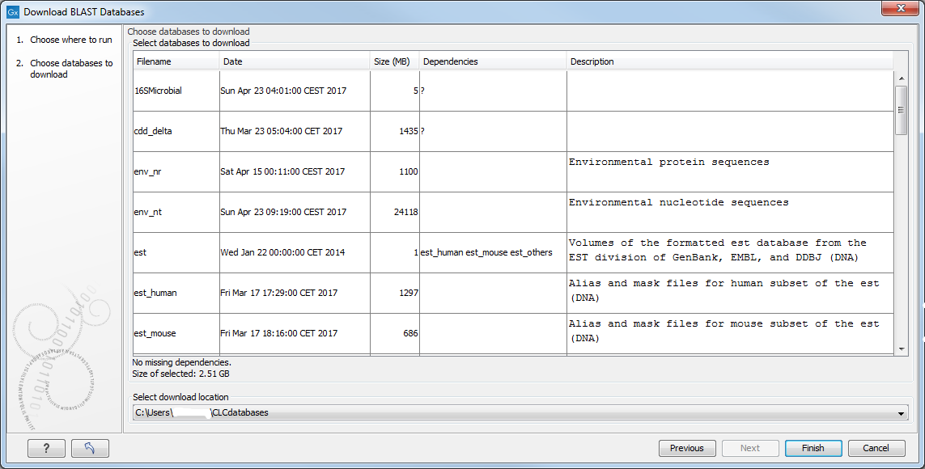925x469 pixels.
Task: Click the Finish button
Action: [x=813, y=448]
